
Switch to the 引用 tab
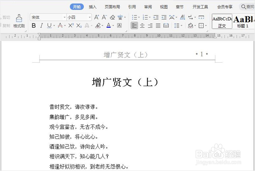(x=132, y=7)
